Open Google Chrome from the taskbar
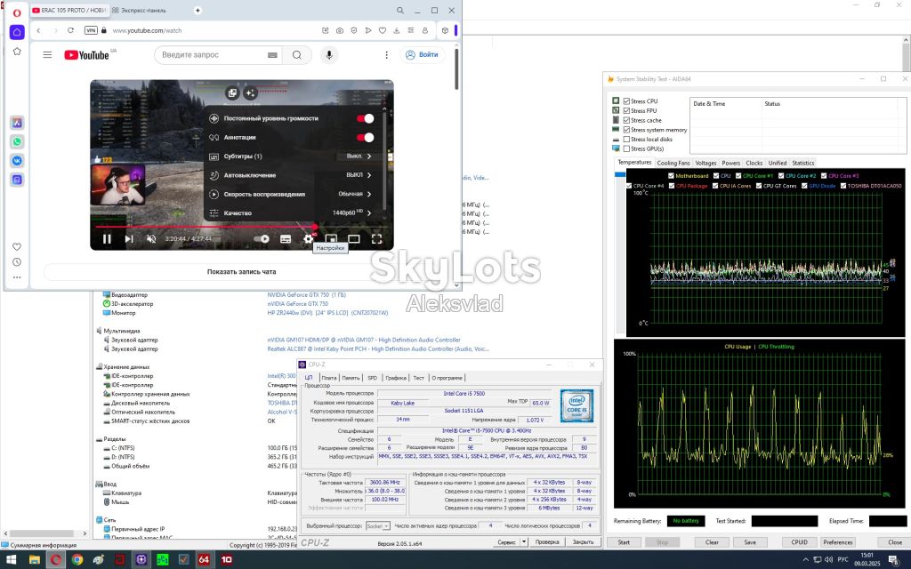This screenshot has height=569, width=911. point(77,560)
